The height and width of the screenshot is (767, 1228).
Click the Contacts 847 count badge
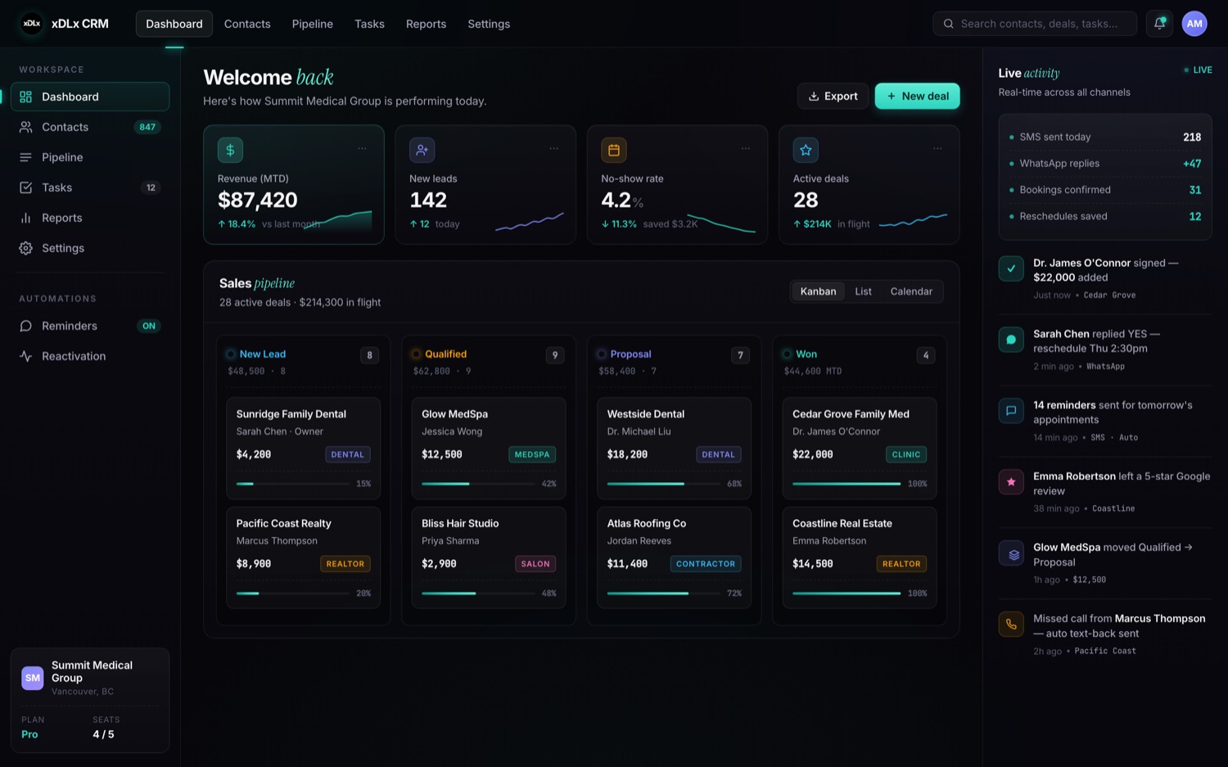coord(147,127)
